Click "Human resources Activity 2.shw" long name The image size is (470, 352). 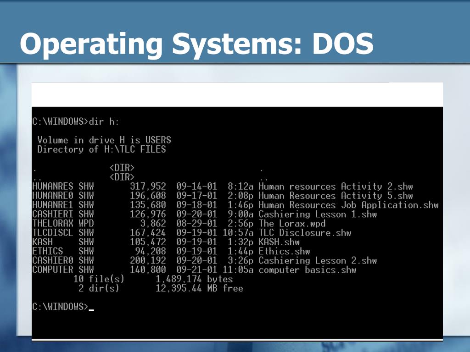click(336, 186)
